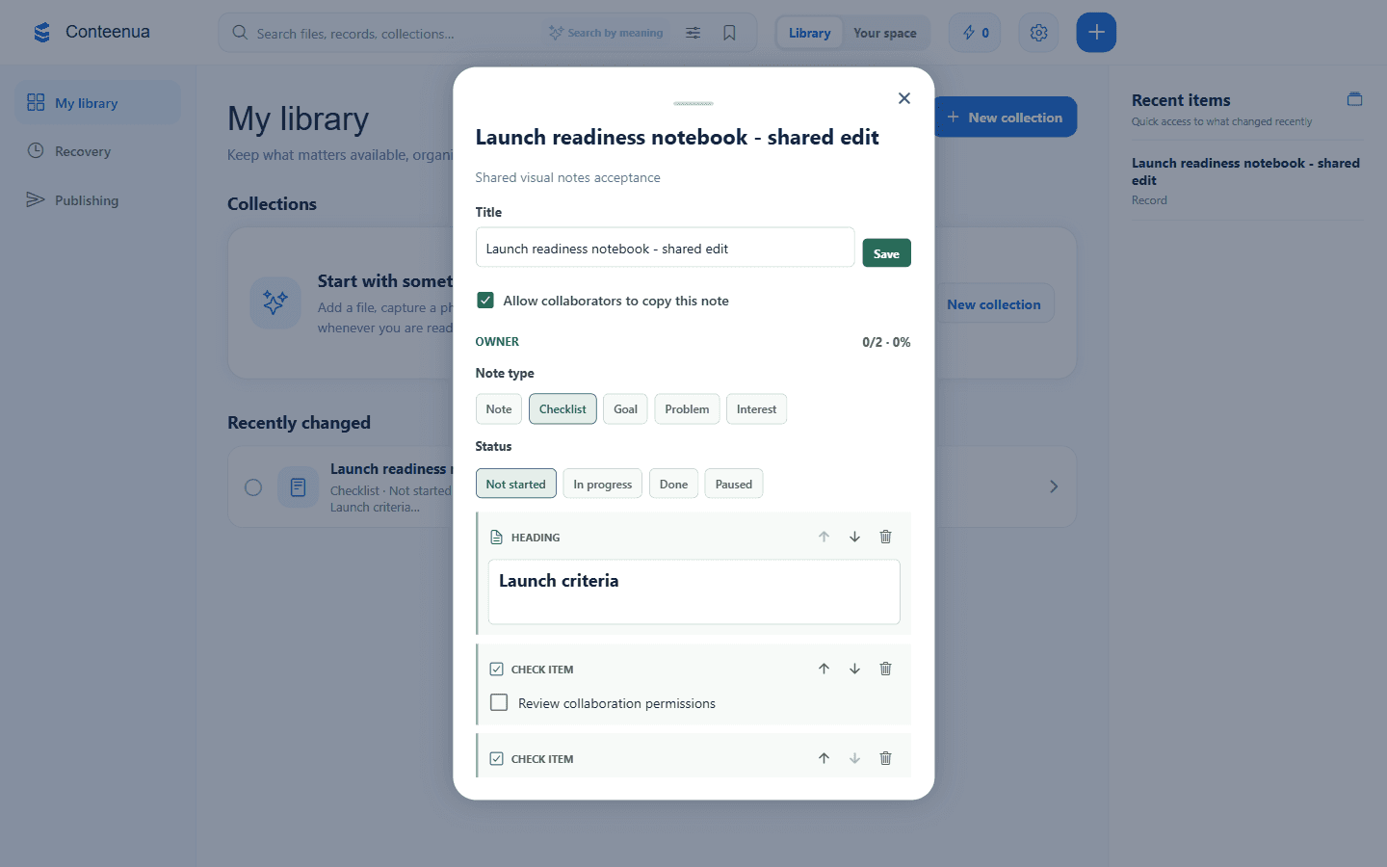
Task: Set note type to Problem
Action: (x=687, y=409)
